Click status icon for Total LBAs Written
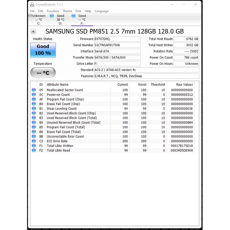This screenshot has width=230, height=230. coord(34,146)
